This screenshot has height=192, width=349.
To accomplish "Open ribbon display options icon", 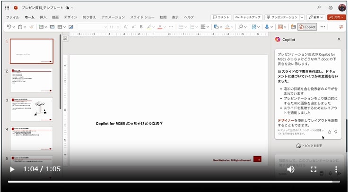I will click(x=341, y=27).
